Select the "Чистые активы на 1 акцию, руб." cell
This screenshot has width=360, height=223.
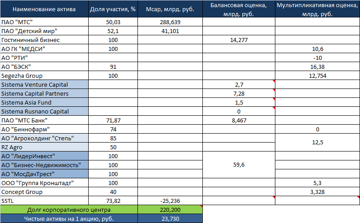pos(69,219)
